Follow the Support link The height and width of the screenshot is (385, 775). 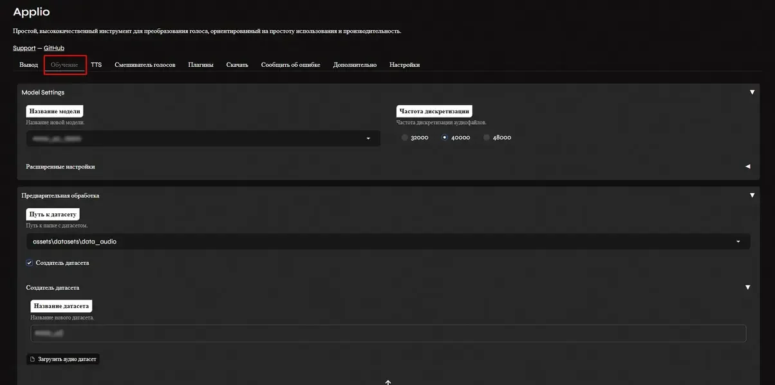(x=24, y=48)
